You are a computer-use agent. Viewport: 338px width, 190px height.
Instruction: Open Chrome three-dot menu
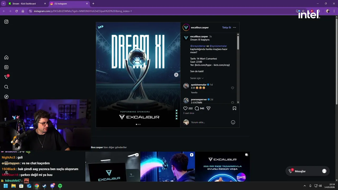tap(334, 11)
